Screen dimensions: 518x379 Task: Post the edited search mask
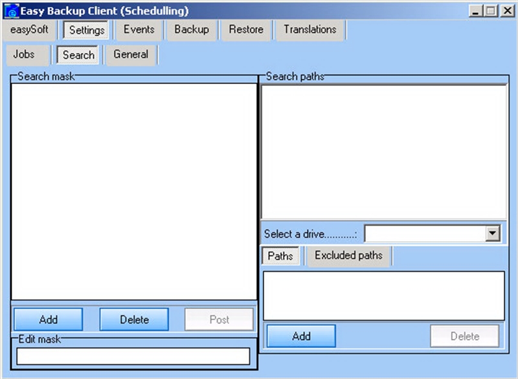[218, 319]
